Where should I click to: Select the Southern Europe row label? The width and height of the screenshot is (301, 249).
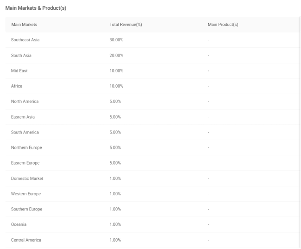point(27,209)
